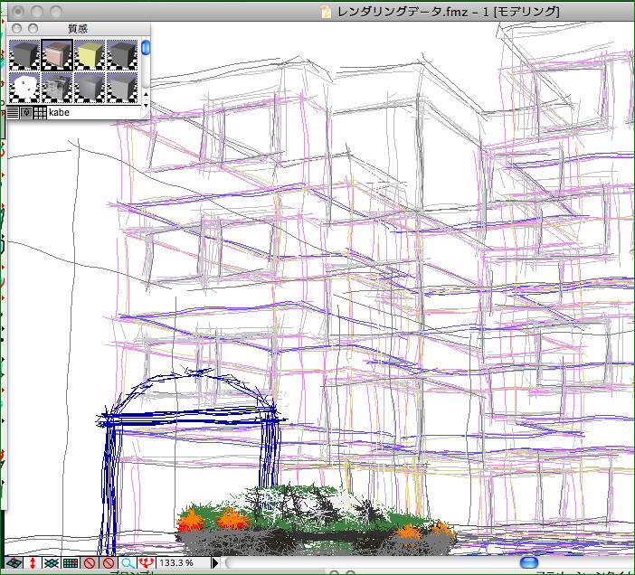Click the reference plane icon in bottom bar
Screen dimensions: 635x575
click(14, 563)
